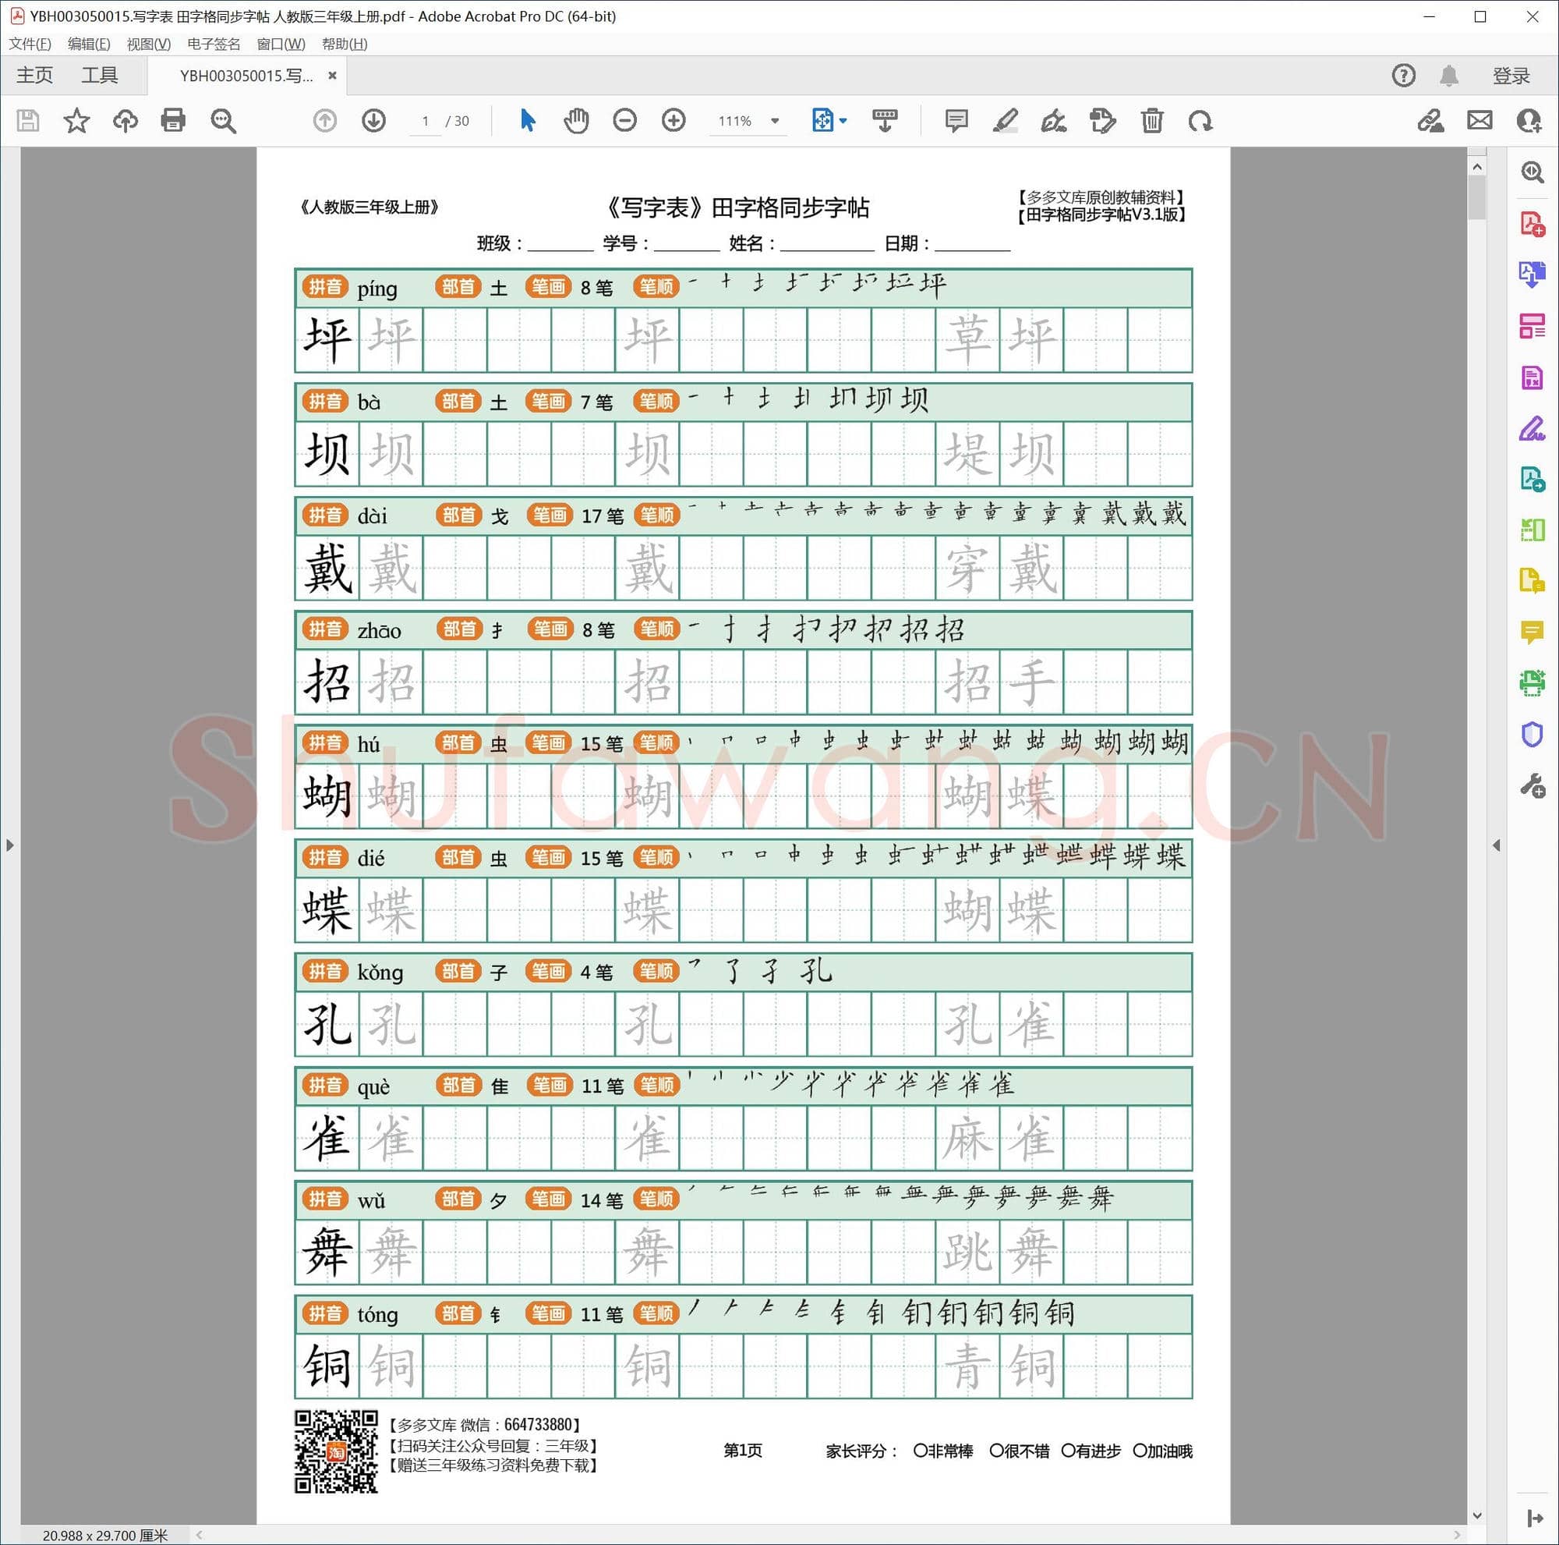Image resolution: width=1559 pixels, height=1545 pixels.
Task: Delete the current page with trash icon
Action: click(x=1151, y=120)
